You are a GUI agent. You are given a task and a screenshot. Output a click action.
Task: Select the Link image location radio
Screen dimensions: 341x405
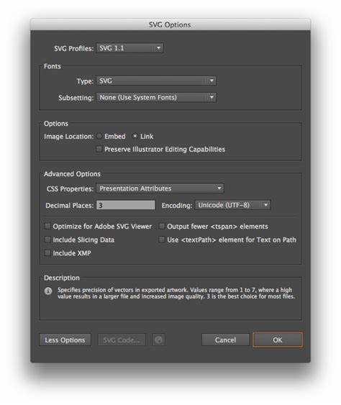pyautogui.click(x=135, y=136)
